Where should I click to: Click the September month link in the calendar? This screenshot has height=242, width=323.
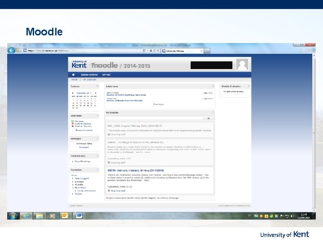[84, 93]
